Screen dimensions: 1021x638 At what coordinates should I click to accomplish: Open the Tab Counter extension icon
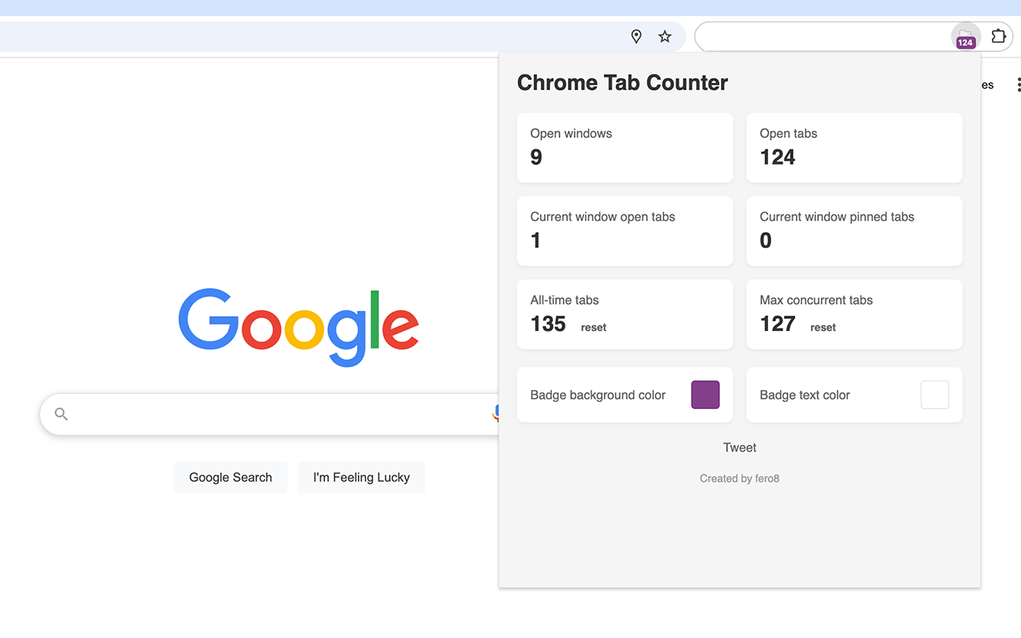(x=965, y=37)
